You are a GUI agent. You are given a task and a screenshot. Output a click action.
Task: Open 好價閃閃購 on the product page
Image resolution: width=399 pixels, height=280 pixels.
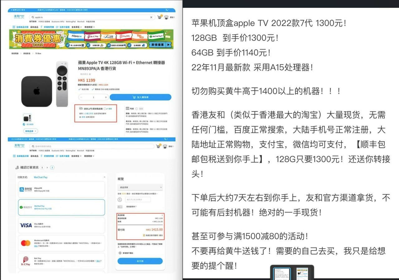click(x=47, y=27)
